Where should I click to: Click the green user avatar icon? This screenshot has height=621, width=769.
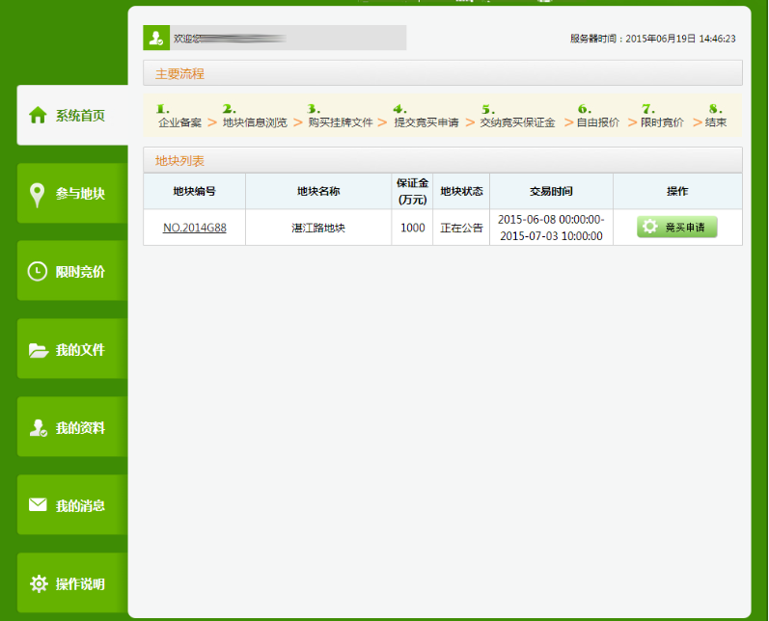tap(156, 38)
